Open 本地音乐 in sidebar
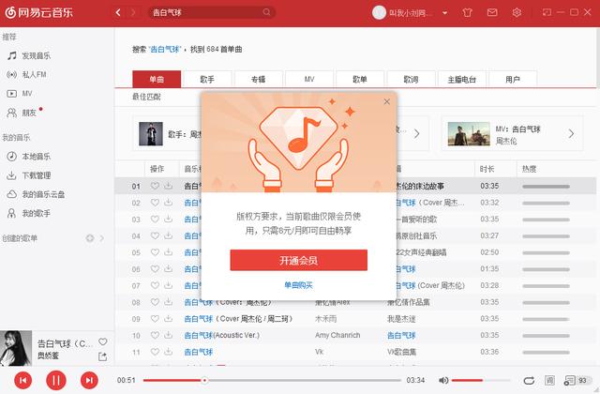Viewport: 600px width, 394px height. click(x=29, y=157)
